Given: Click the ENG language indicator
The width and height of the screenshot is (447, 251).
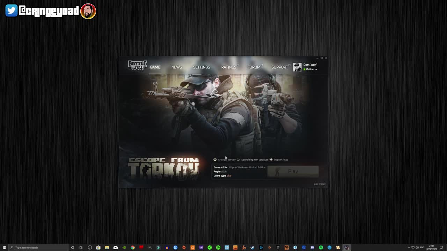Looking at the screenshot, I should point(423,248).
